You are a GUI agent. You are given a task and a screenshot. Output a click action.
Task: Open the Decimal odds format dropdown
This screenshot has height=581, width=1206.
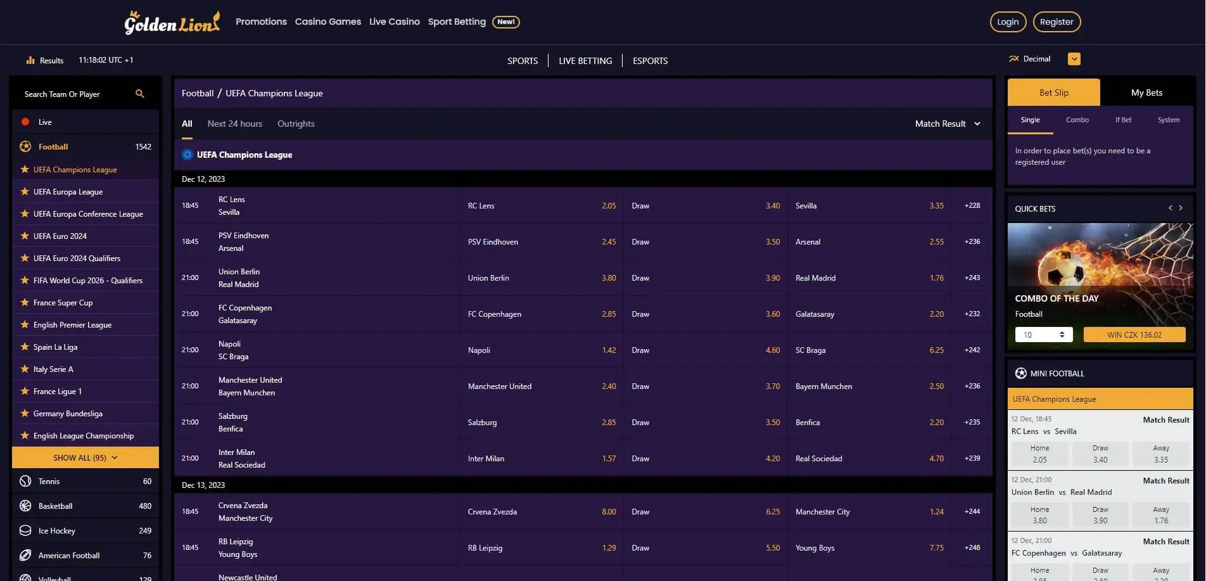tap(1074, 58)
